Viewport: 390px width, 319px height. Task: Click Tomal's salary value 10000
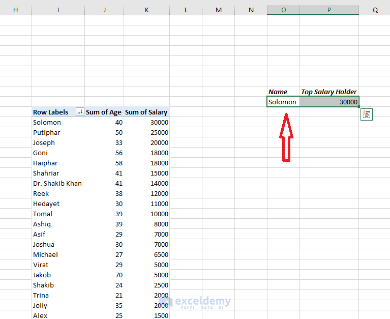pyautogui.click(x=147, y=214)
